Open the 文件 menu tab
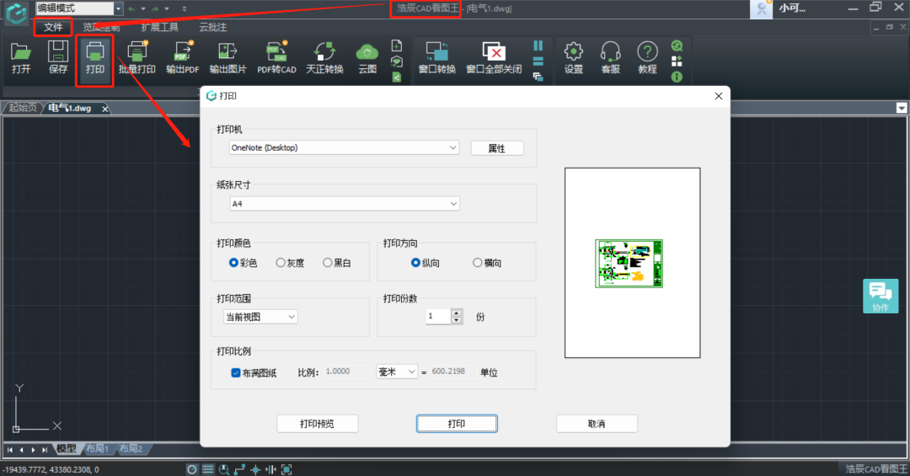Image resolution: width=910 pixels, height=476 pixels. 53,27
